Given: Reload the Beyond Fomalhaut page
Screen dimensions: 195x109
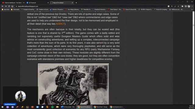Looking at the screenshot, I should click(9, 6).
